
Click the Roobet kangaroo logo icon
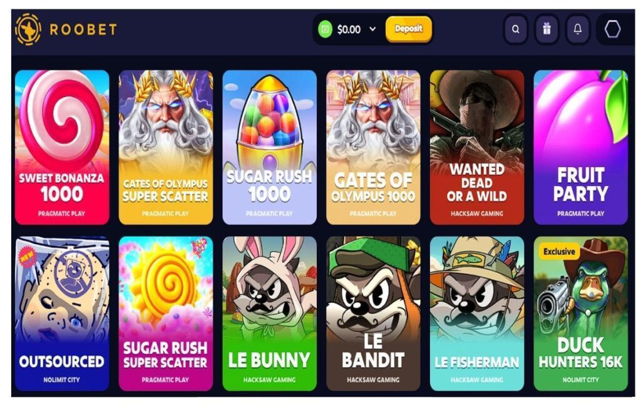coord(28,29)
